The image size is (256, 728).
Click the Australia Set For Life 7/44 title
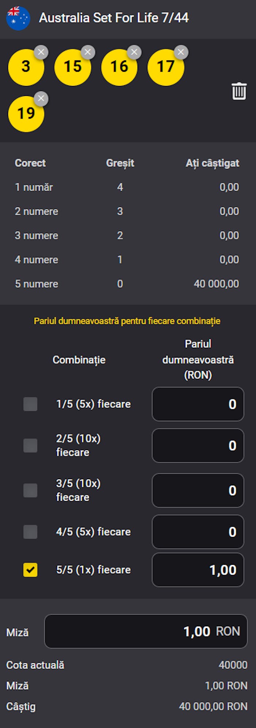[114, 17]
